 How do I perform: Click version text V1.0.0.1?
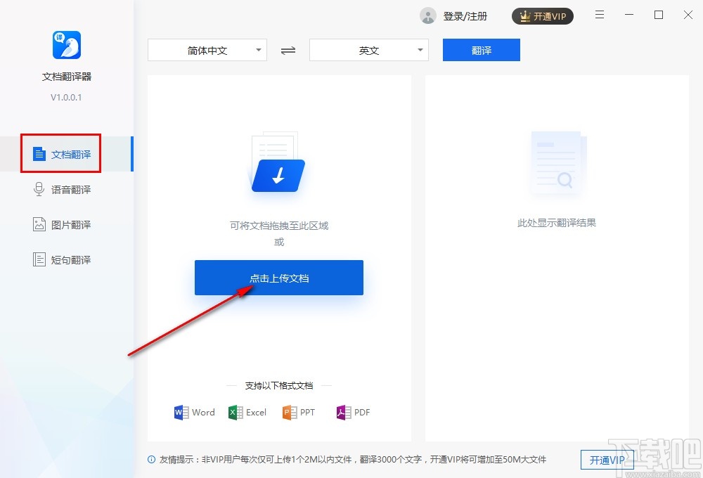click(x=66, y=97)
